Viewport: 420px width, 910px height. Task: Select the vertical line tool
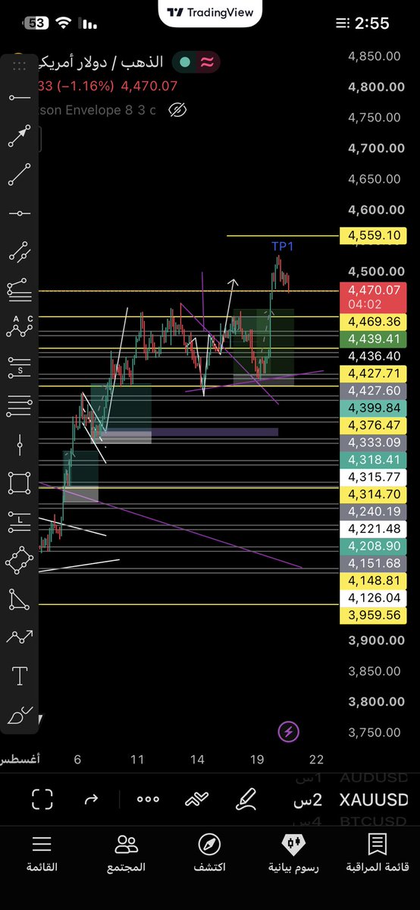pos(20,446)
